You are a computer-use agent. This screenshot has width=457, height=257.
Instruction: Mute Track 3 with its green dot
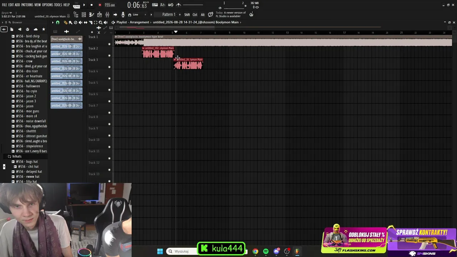tap(109, 67)
